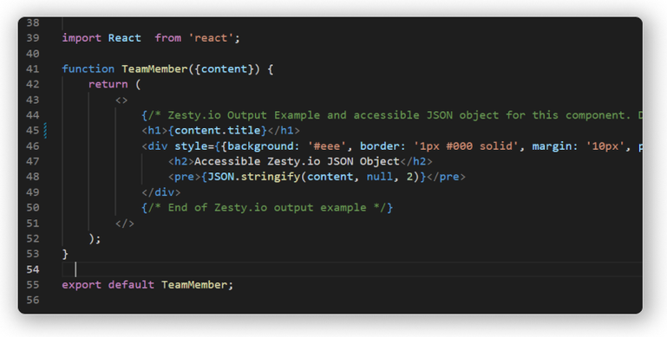
Task: Click the '#eee' color string
Action: point(327,146)
